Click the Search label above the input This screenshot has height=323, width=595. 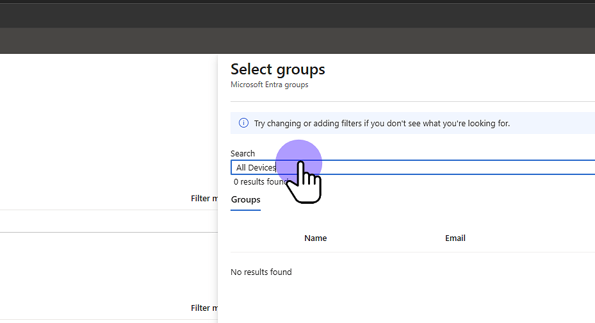click(243, 153)
